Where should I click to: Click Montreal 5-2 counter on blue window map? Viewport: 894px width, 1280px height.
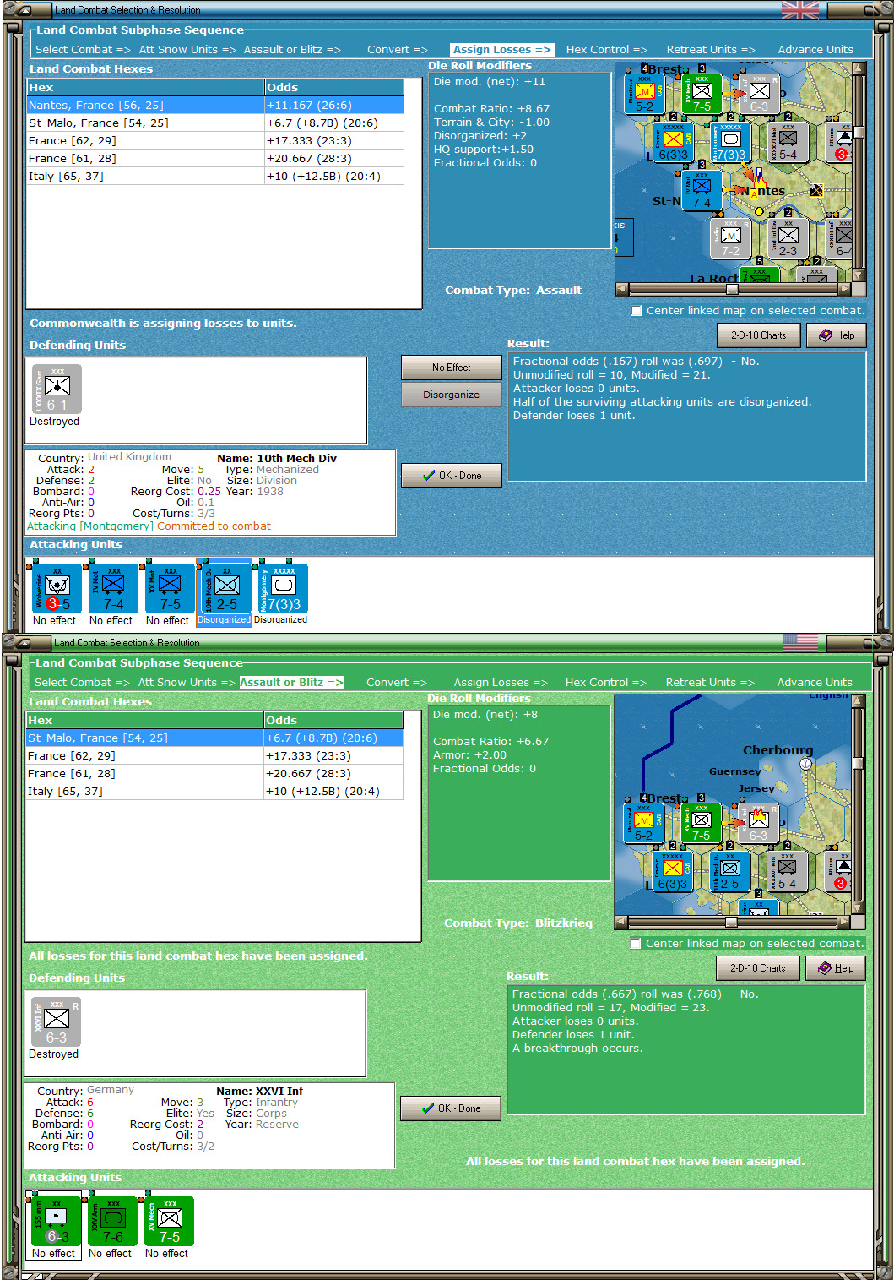(644, 95)
